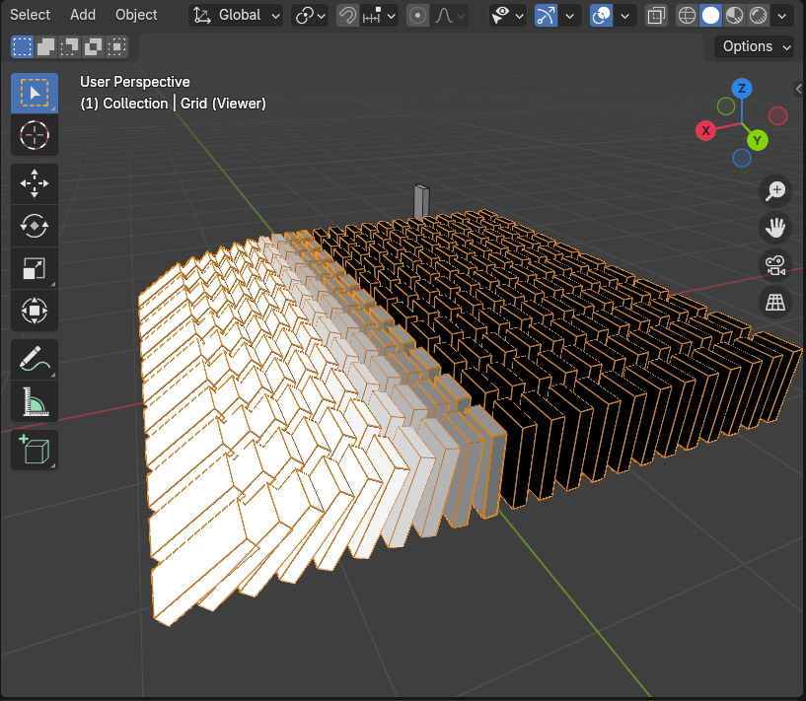Select the Scale tool
Image resolution: width=806 pixels, height=701 pixels.
(35, 268)
